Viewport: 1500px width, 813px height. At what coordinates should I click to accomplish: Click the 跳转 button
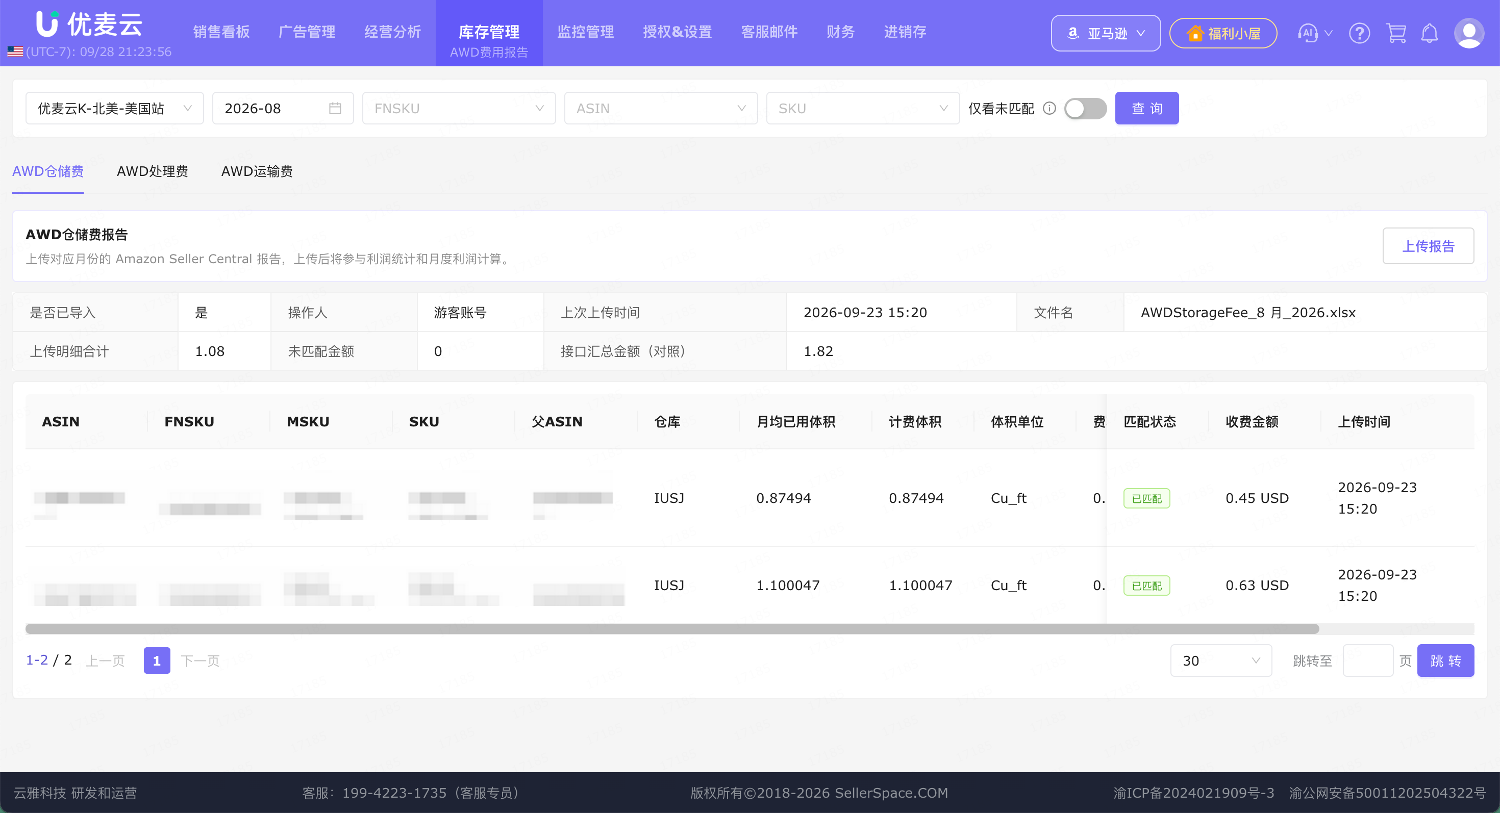click(x=1445, y=660)
